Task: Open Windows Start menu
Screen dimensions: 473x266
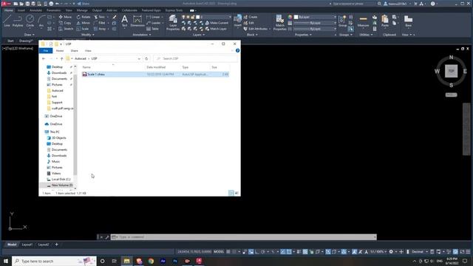Action: tap(6, 261)
